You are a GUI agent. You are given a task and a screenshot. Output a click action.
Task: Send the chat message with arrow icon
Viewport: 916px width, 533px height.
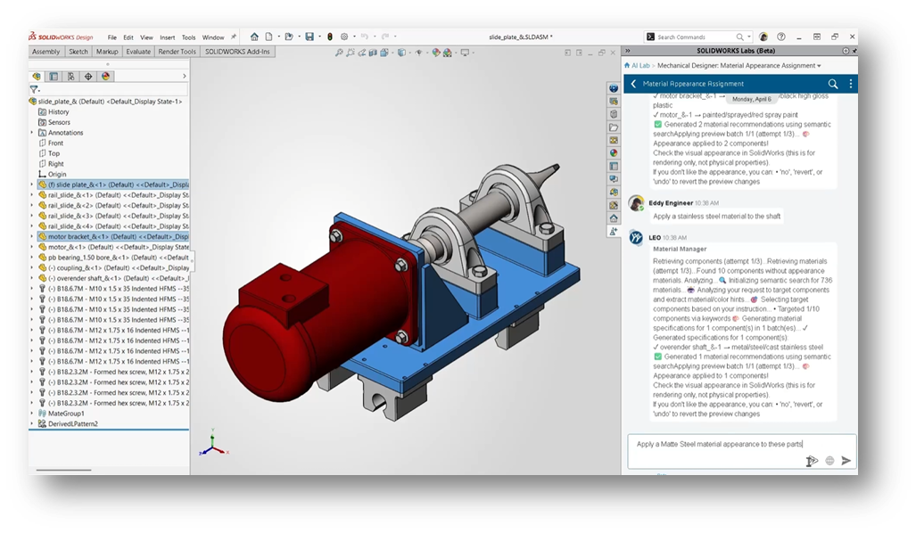pyautogui.click(x=846, y=461)
